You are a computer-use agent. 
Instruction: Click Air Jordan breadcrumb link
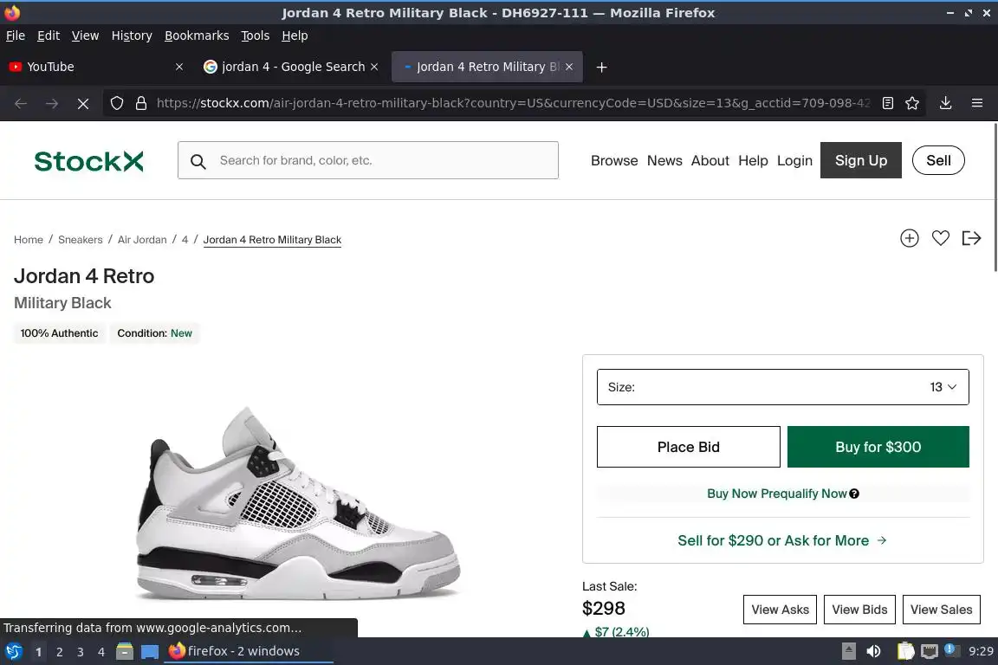tap(142, 240)
